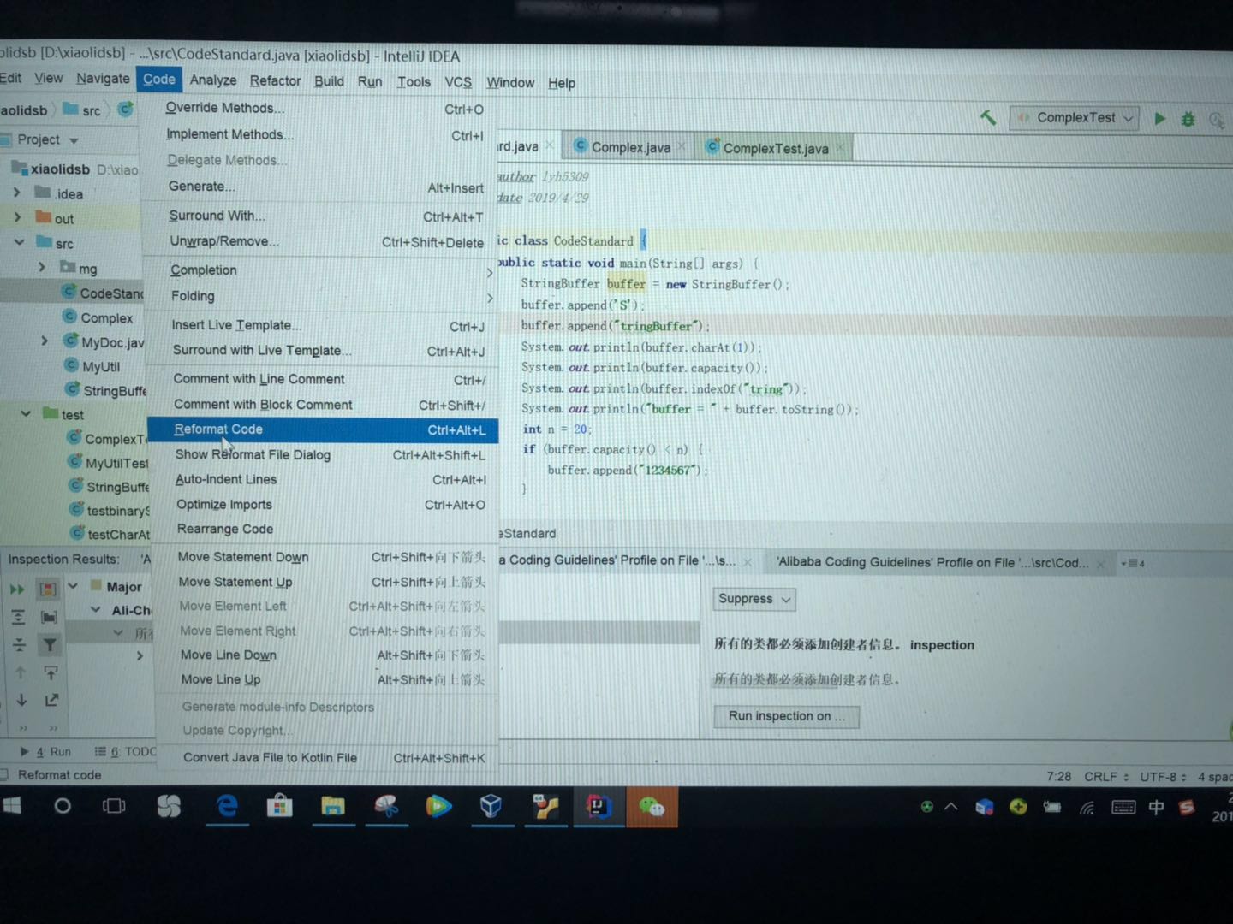The width and height of the screenshot is (1233, 924).
Task: Go to next problem with down arrow
Action: pyautogui.click(x=21, y=699)
